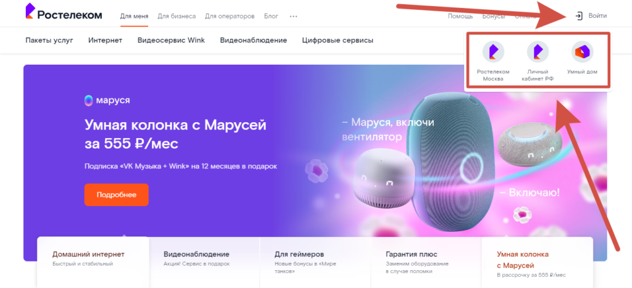Open Видеосервис Wink menu item
This screenshot has height=288, width=632.
(x=171, y=40)
